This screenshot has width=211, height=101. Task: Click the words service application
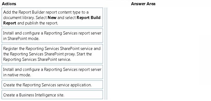74,85
